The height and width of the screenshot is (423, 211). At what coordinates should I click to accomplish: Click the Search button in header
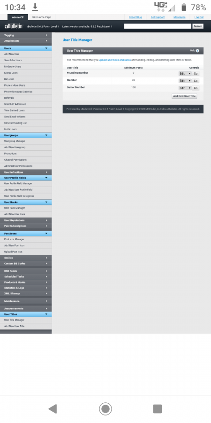coord(198,26)
